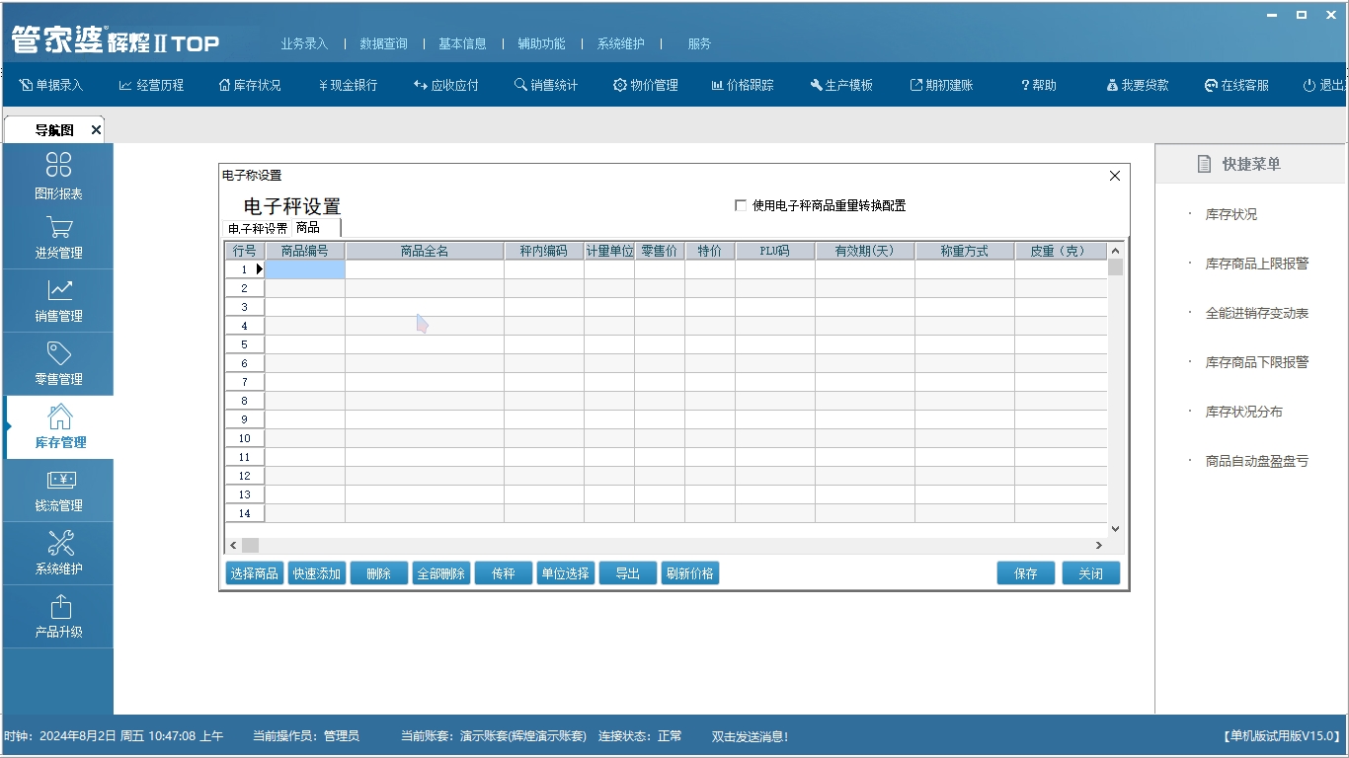
Task: Open 销售统计 toolbar shortcut
Action: (546, 85)
